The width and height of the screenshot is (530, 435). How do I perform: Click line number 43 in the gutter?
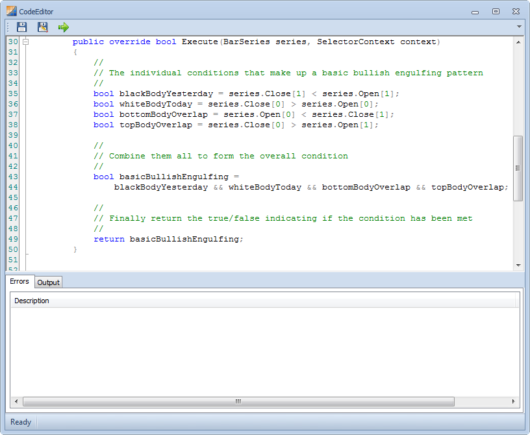pyautogui.click(x=13, y=177)
